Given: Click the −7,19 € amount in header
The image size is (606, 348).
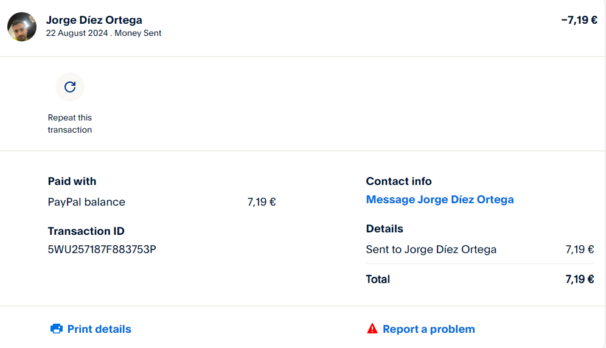Looking at the screenshot, I should tap(579, 20).
